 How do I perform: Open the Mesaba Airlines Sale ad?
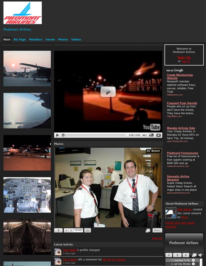coord(181,128)
